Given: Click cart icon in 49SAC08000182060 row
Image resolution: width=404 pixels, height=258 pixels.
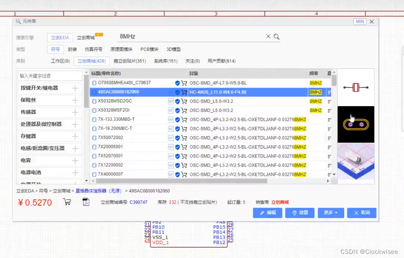Looking at the screenshot, I should pyautogui.click(x=184, y=92).
